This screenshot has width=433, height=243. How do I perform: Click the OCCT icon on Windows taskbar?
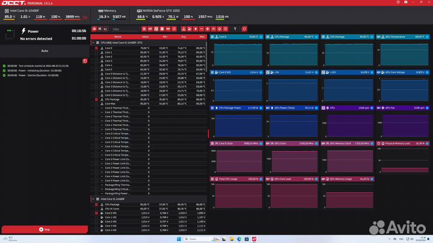pyautogui.click(x=254, y=239)
